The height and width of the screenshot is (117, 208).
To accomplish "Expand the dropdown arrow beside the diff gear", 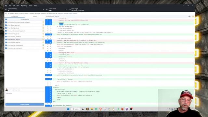I will [191, 17].
